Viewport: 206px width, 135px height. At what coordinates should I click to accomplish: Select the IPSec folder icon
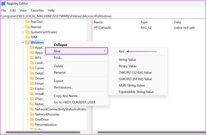point(32,99)
